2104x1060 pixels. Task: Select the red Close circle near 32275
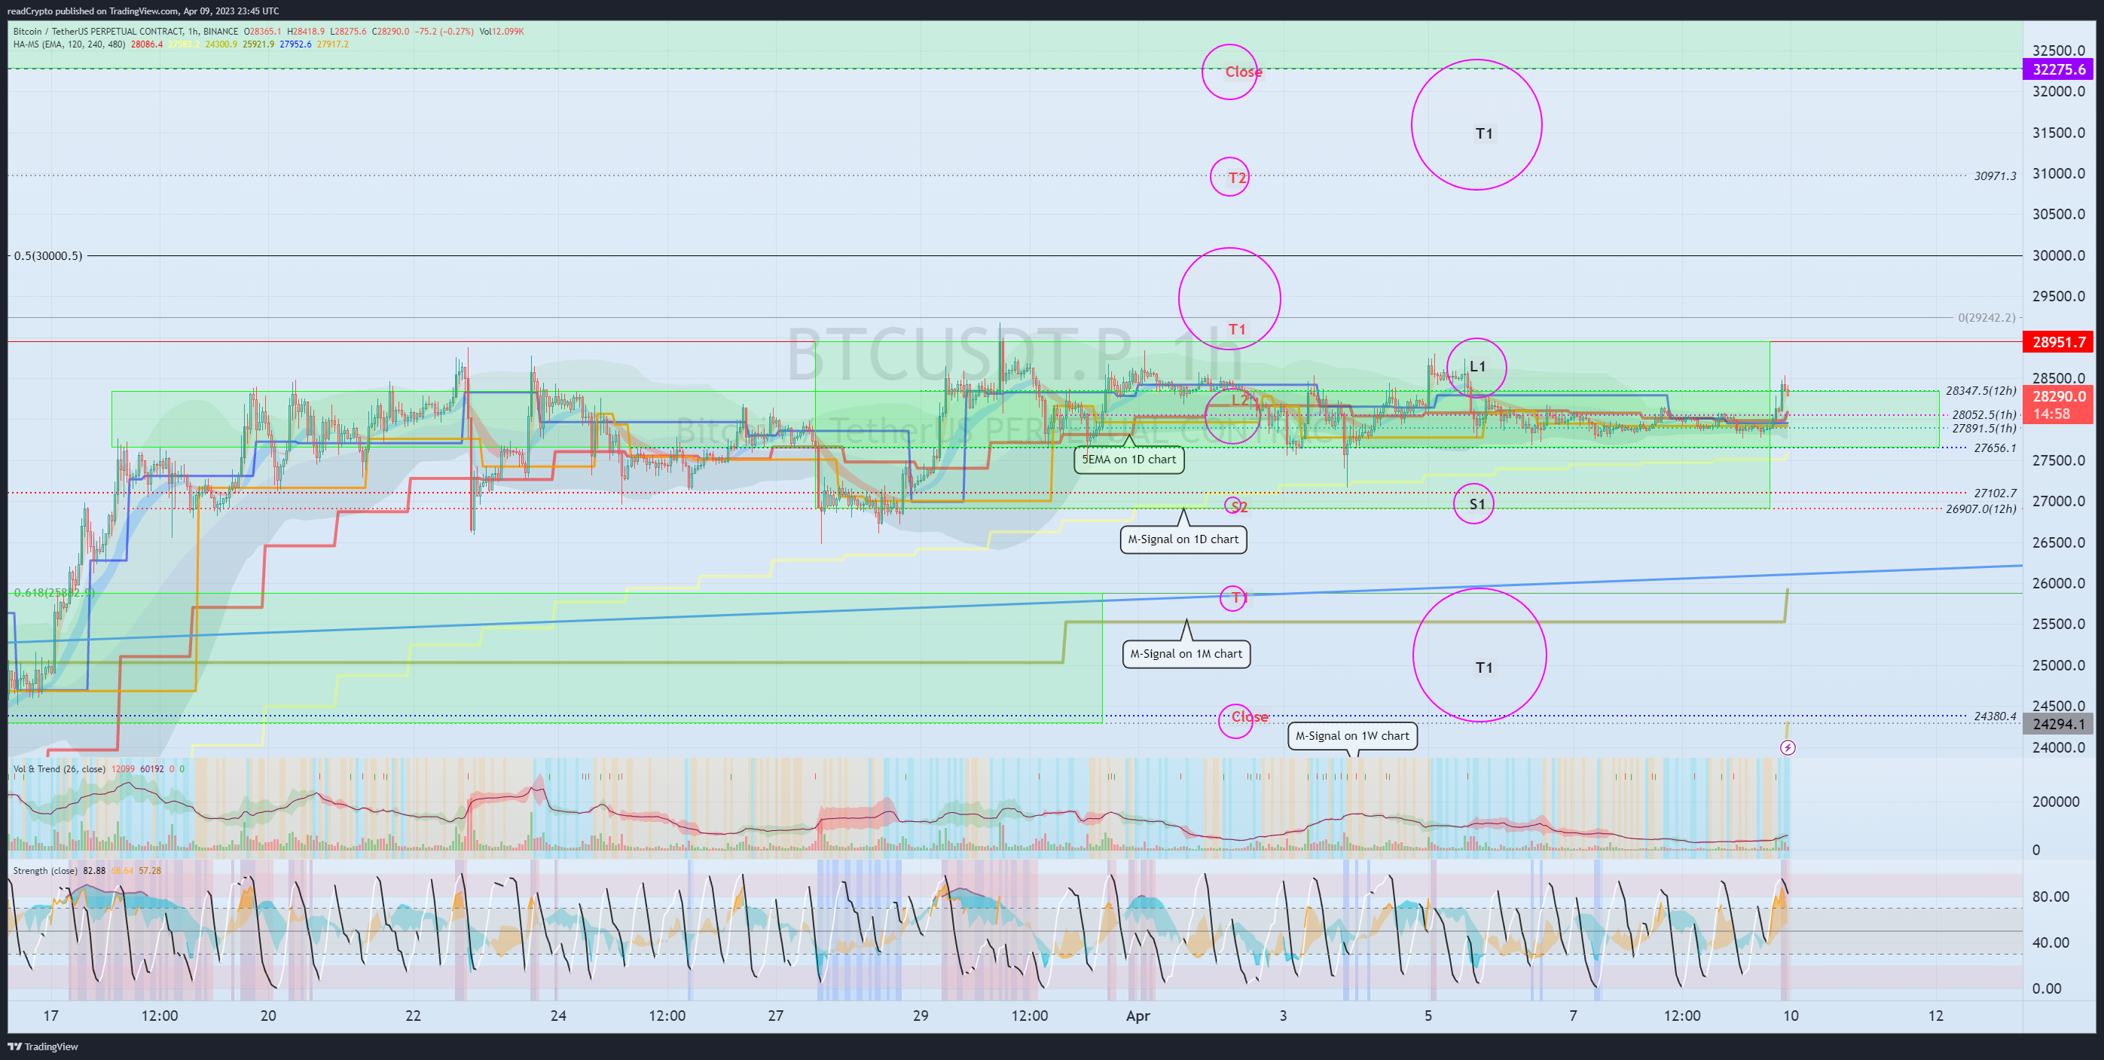click(1230, 72)
